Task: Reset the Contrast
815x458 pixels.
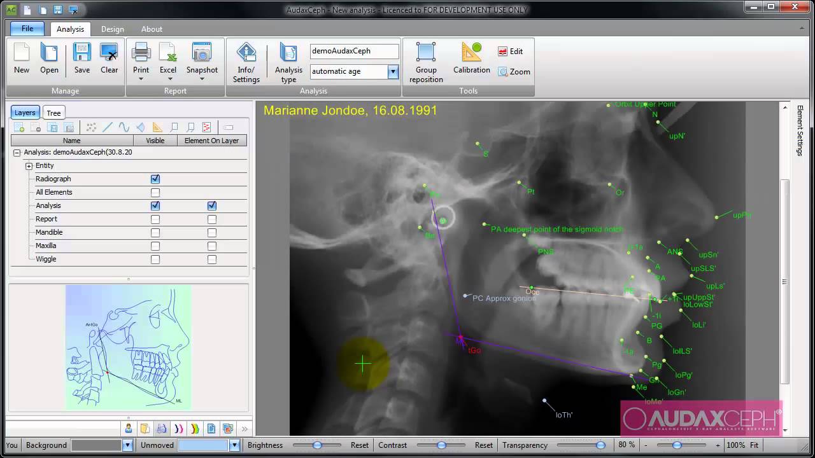Action: point(484,445)
